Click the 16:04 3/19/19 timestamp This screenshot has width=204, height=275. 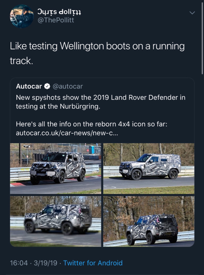(34, 263)
